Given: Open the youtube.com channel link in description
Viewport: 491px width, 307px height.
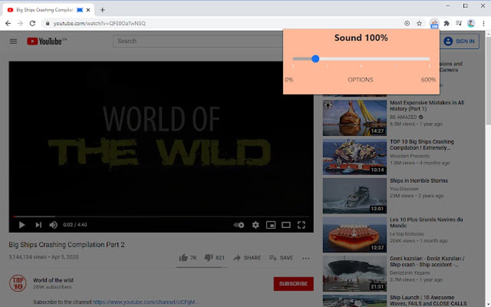Looking at the screenshot, I should [146, 302].
